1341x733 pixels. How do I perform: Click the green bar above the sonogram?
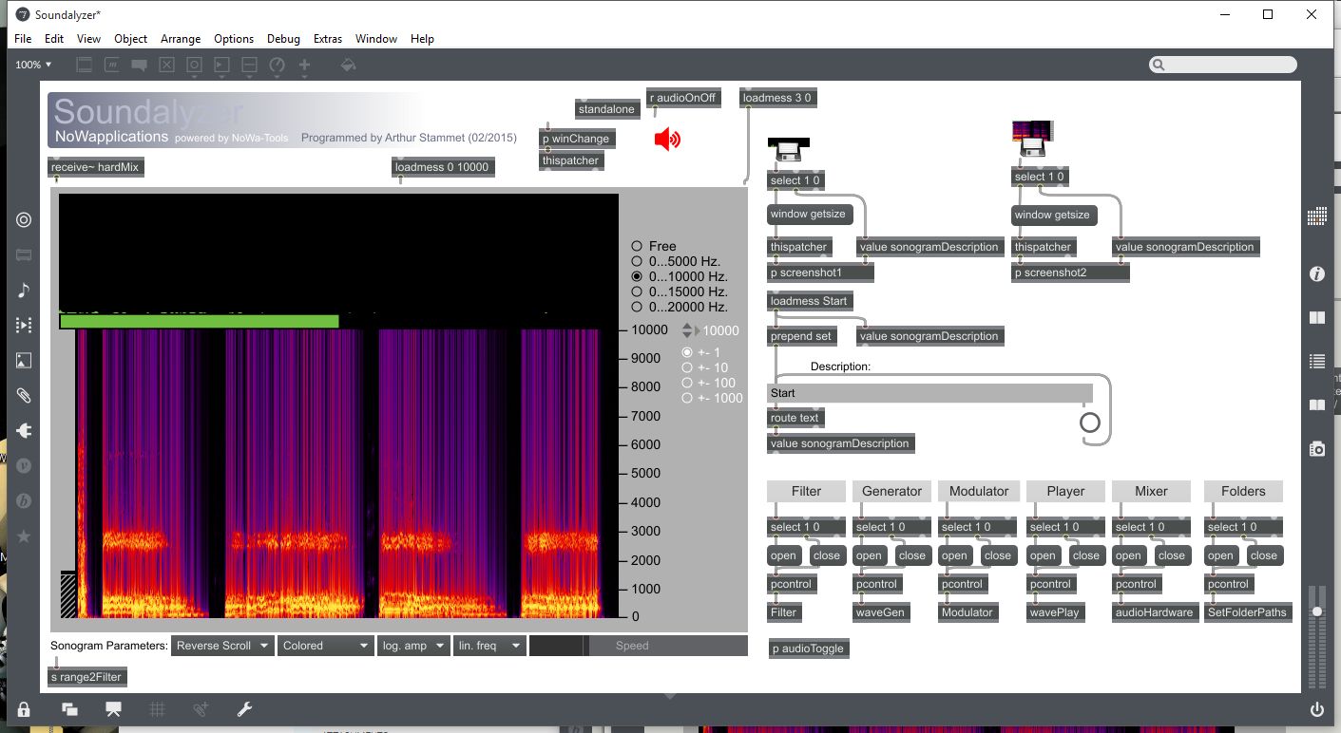tap(200, 322)
